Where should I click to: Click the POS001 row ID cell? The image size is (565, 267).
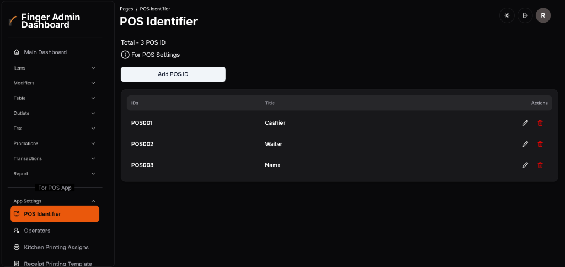[x=142, y=123]
